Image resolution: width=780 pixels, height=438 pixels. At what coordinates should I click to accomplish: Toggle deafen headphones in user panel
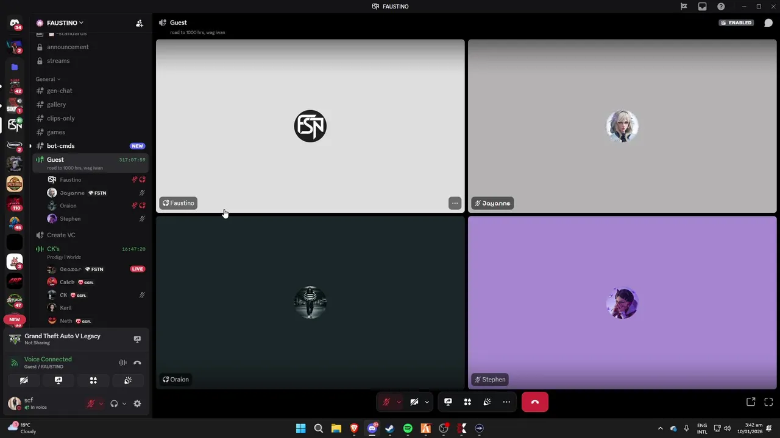pyautogui.click(x=114, y=403)
